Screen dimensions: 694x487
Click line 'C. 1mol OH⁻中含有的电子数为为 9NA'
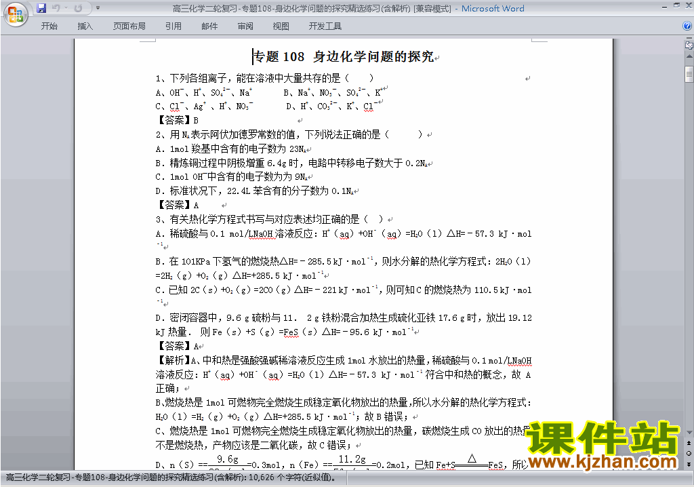point(232,177)
